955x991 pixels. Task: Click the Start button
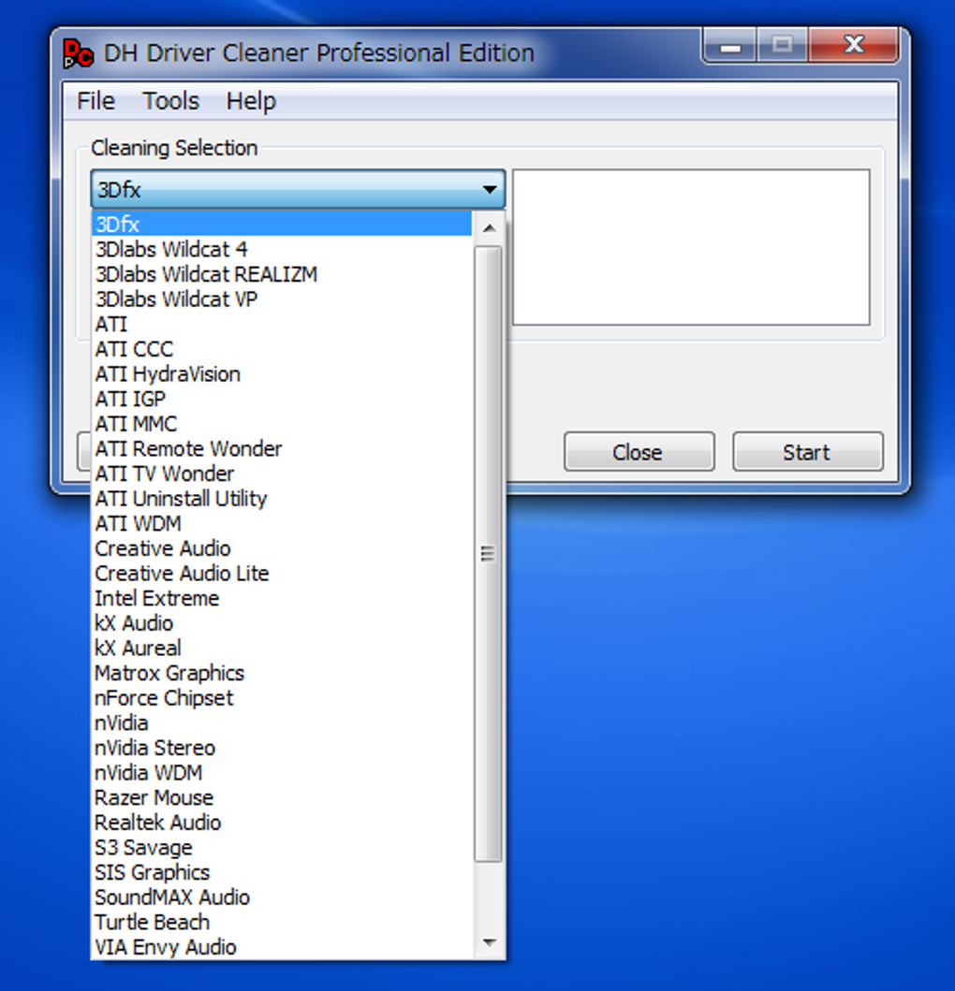808,452
